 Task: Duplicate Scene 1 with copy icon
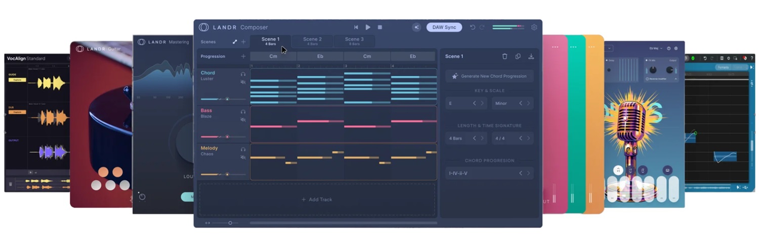coord(518,57)
